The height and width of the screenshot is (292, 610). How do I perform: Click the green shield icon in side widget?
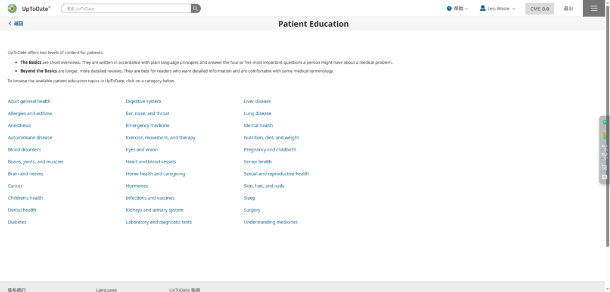[x=605, y=122]
